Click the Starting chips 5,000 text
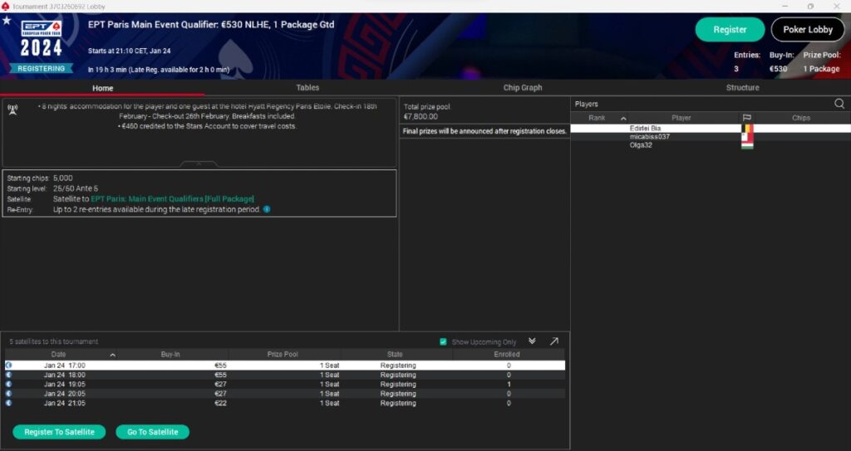The image size is (851, 451). [x=40, y=178]
